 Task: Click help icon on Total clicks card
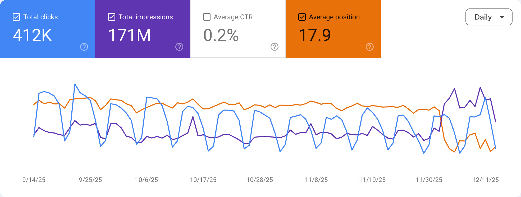point(84,47)
